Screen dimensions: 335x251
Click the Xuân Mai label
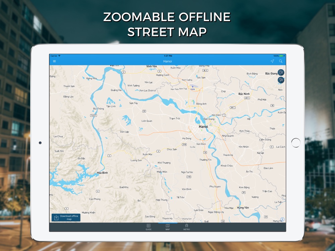tap(147, 154)
